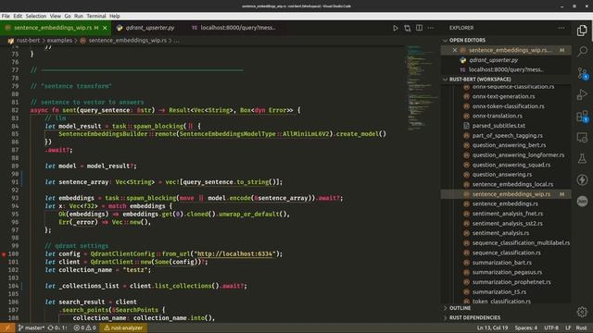
Task: Open the Go menu
Action: click(x=68, y=17)
